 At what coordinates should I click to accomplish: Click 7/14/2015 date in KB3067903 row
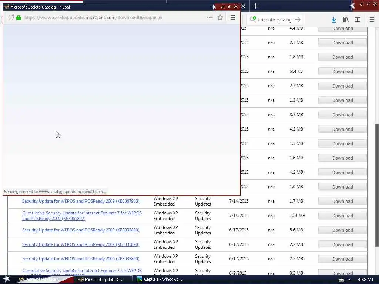(239, 201)
